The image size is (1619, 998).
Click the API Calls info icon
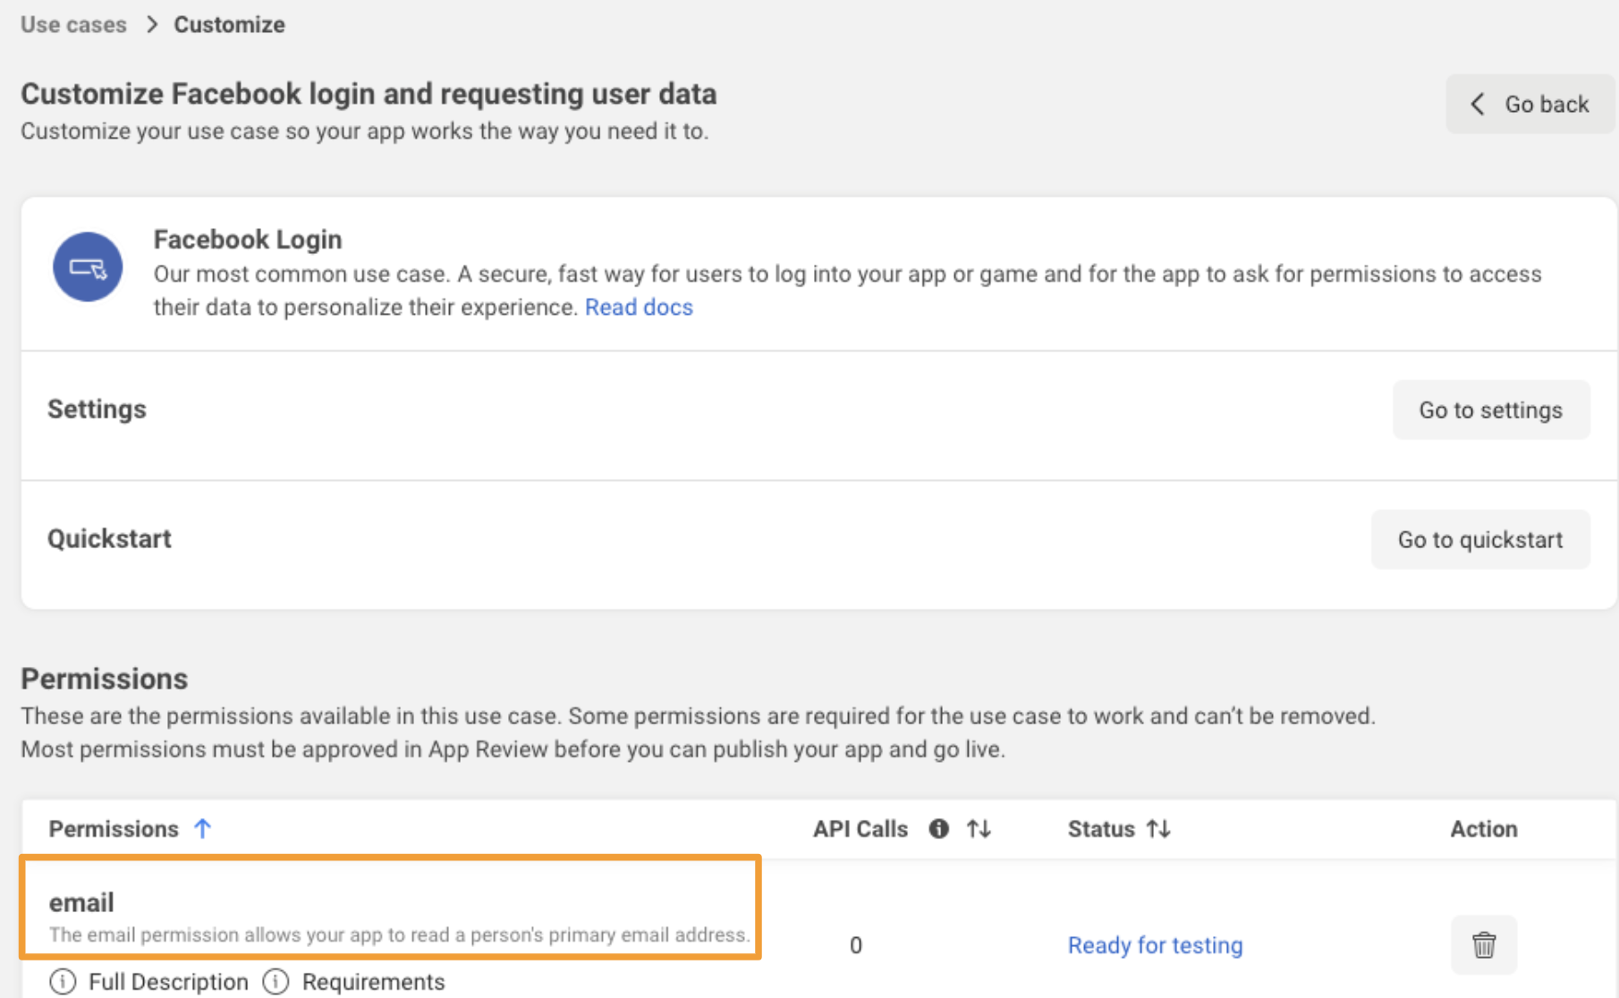(938, 829)
